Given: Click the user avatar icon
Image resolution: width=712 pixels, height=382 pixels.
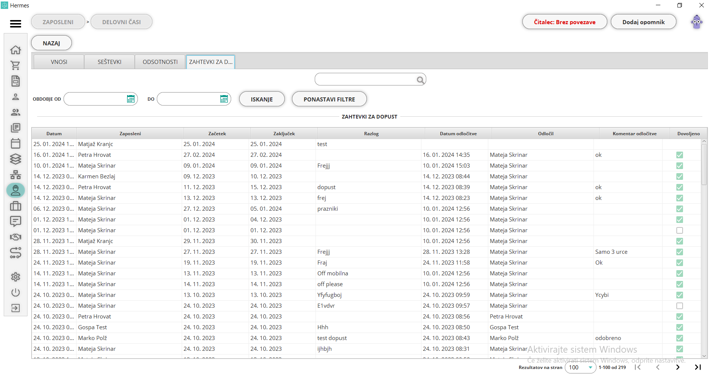Looking at the screenshot, I should pyautogui.click(x=697, y=22).
